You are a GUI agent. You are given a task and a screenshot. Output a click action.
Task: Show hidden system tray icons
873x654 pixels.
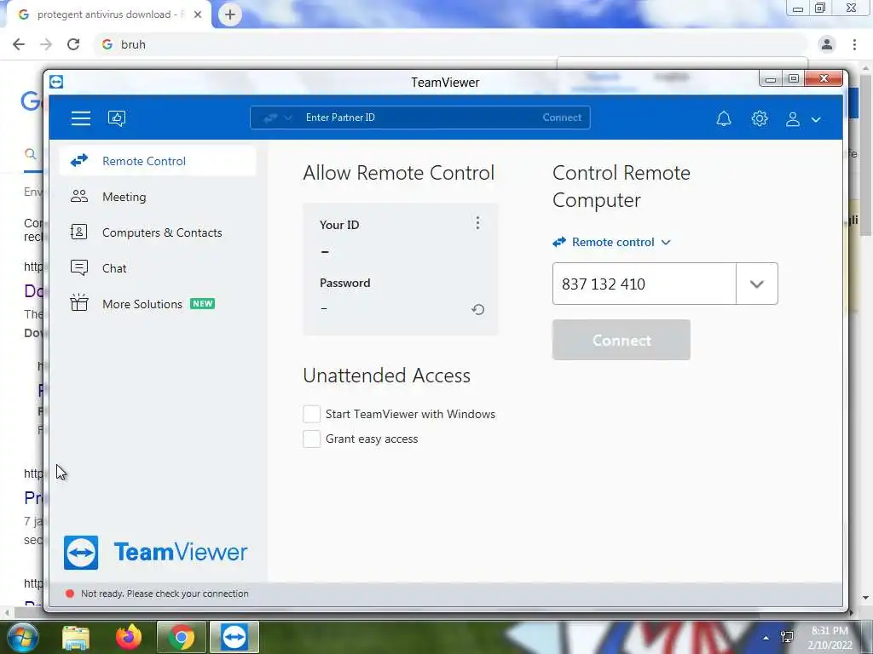(x=766, y=638)
